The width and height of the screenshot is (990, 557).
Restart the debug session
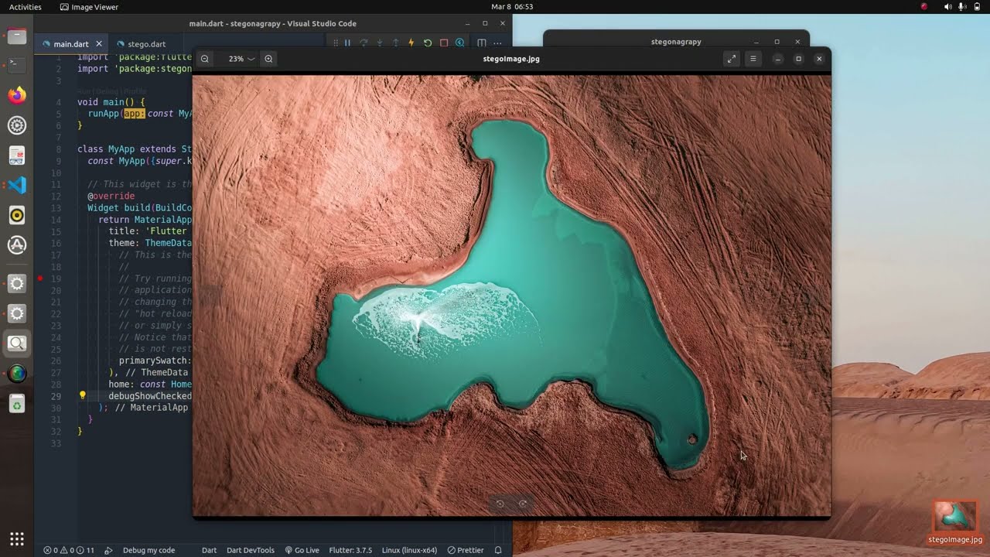click(x=428, y=43)
